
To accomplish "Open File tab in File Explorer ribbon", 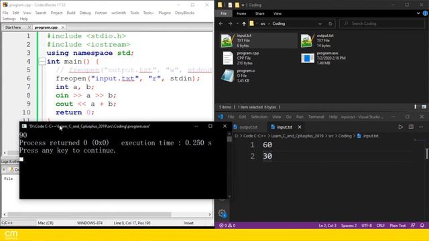I will (x=223, y=13).
